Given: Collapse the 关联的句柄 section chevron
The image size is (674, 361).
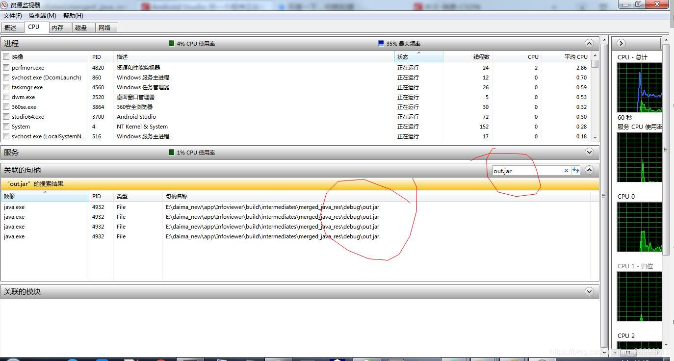Looking at the screenshot, I should pyautogui.click(x=589, y=170).
